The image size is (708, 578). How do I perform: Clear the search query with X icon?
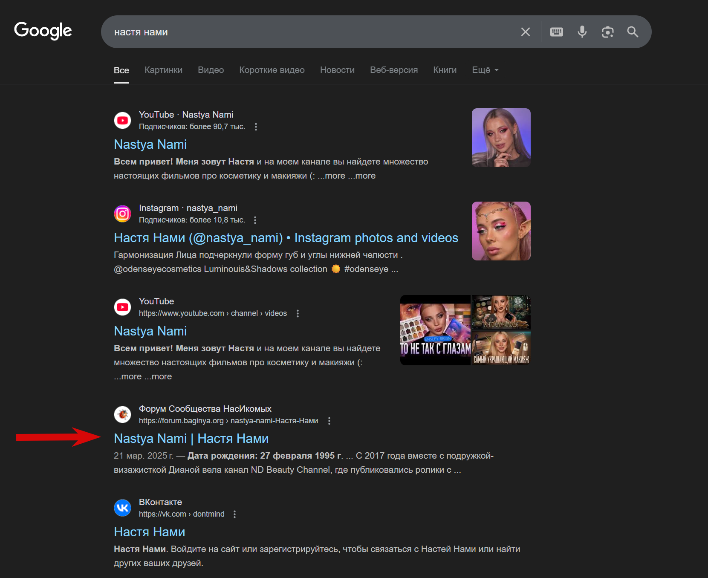point(526,32)
